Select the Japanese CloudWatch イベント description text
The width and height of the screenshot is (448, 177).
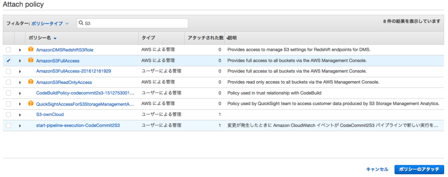[333, 126]
